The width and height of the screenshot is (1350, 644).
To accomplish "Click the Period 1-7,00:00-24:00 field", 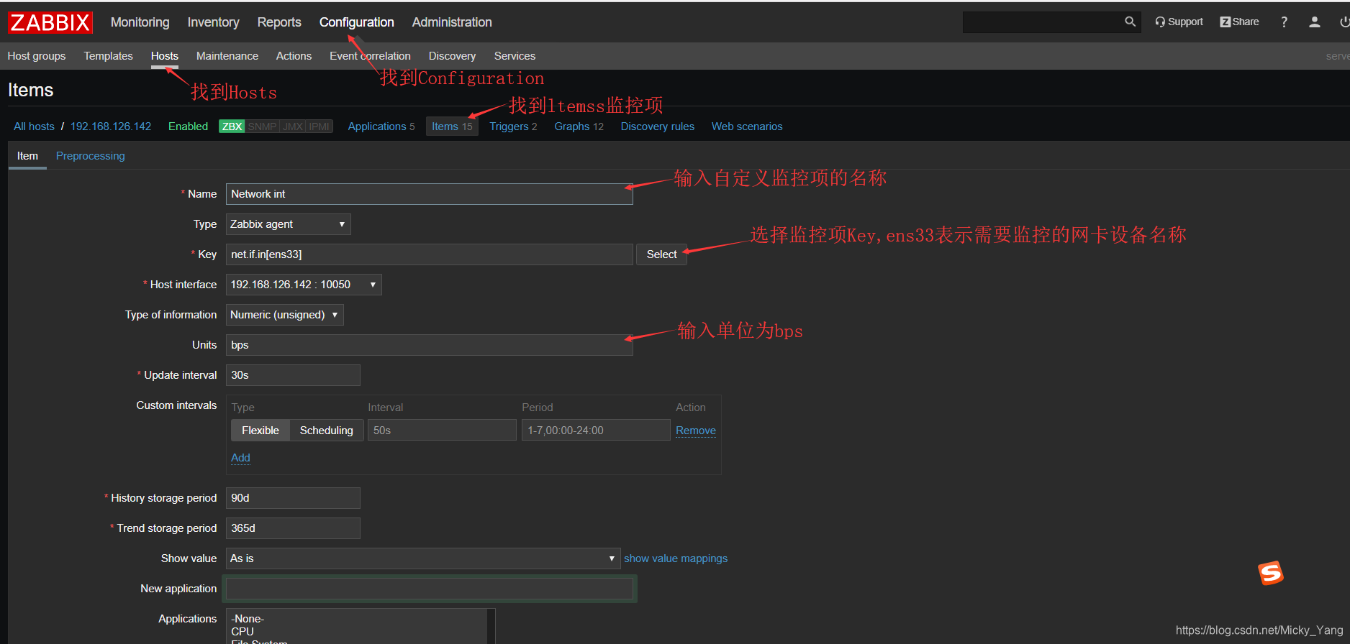I will [596, 431].
